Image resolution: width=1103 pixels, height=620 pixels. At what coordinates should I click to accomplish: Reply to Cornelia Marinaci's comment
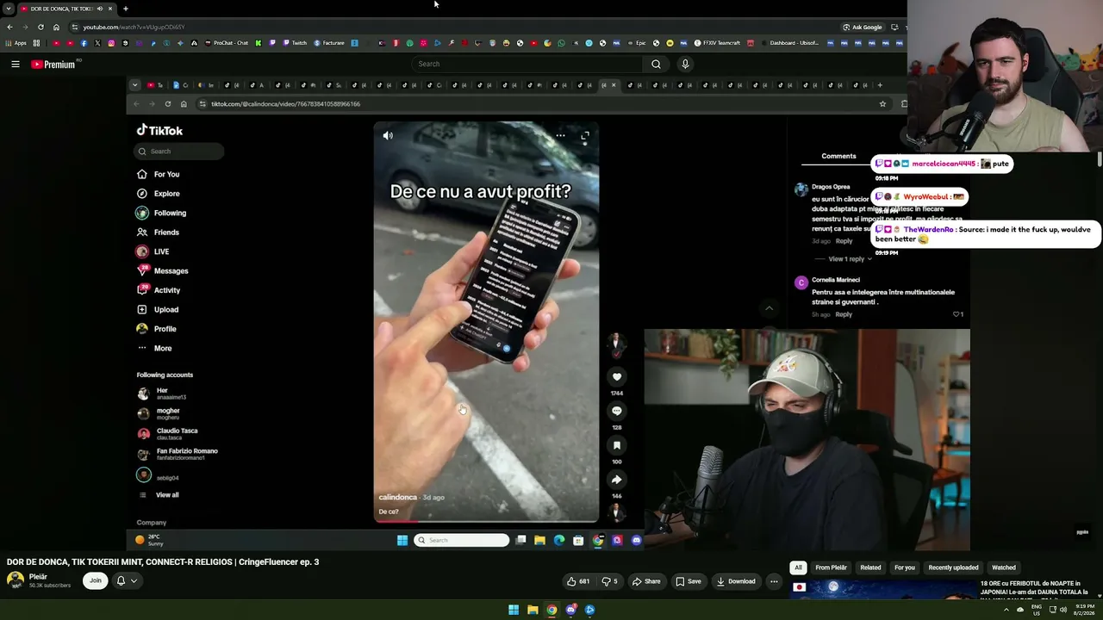pyautogui.click(x=844, y=314)
